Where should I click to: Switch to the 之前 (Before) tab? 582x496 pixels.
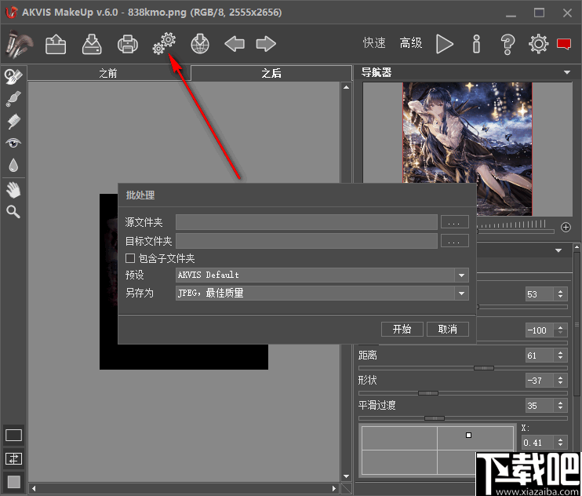click(108, 74)
